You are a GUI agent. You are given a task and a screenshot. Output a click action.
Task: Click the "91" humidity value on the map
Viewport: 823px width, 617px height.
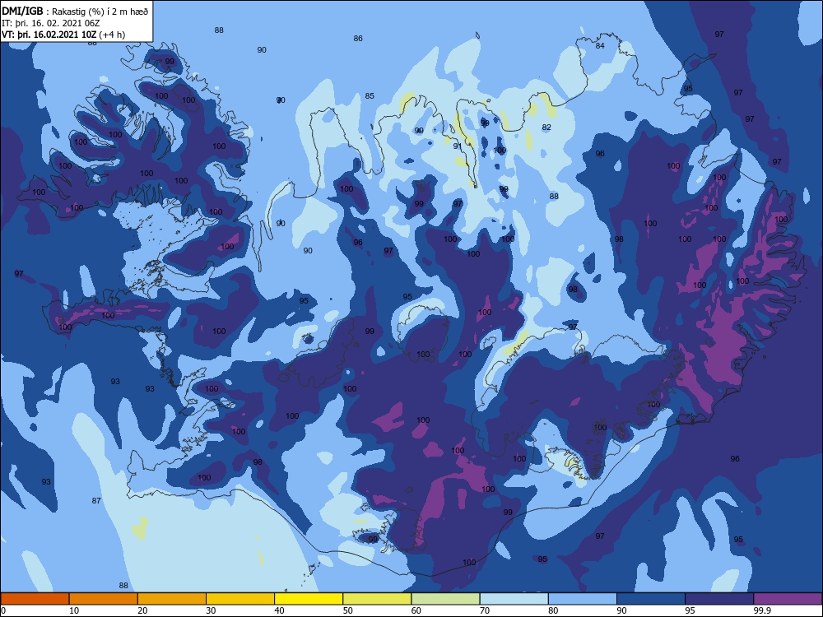(457, 146)
